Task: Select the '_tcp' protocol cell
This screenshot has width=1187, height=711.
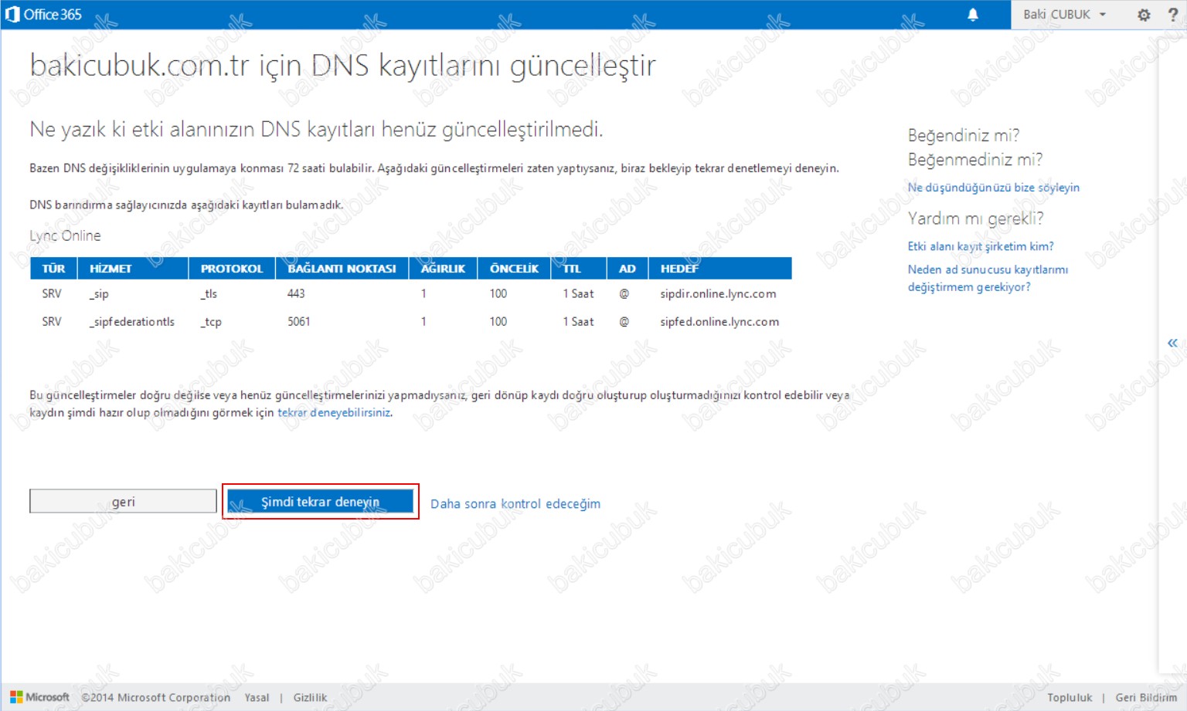Action: [x=211, y=322]
